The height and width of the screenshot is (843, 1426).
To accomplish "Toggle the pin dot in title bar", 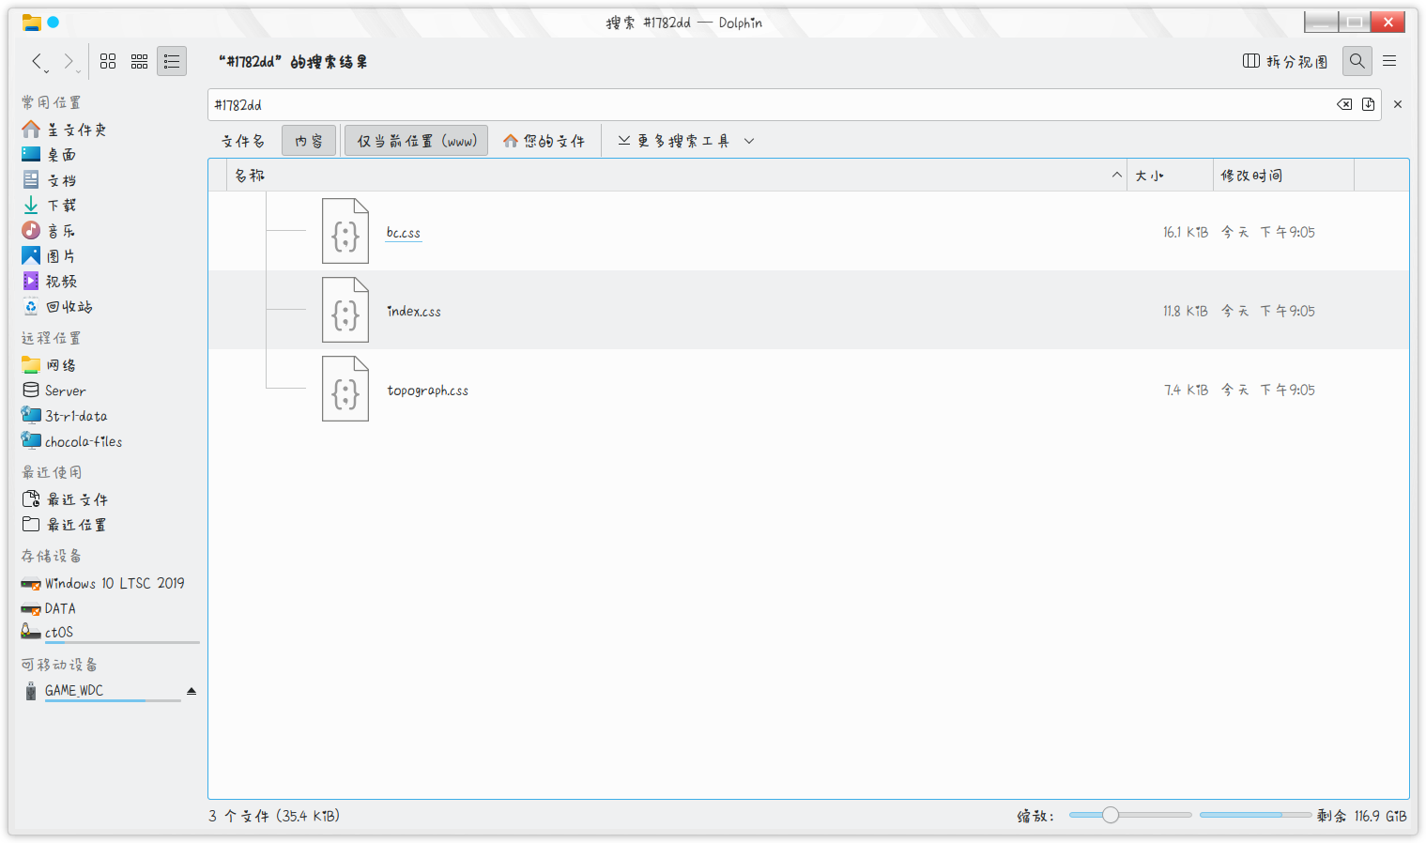I will (54, 22).
